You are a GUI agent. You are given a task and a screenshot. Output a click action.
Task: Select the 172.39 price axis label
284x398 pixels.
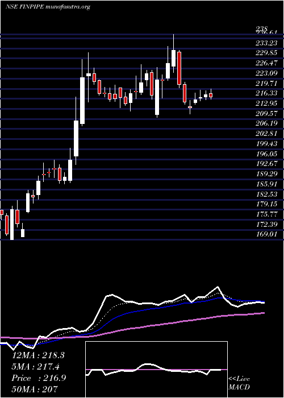click(266, 225)
